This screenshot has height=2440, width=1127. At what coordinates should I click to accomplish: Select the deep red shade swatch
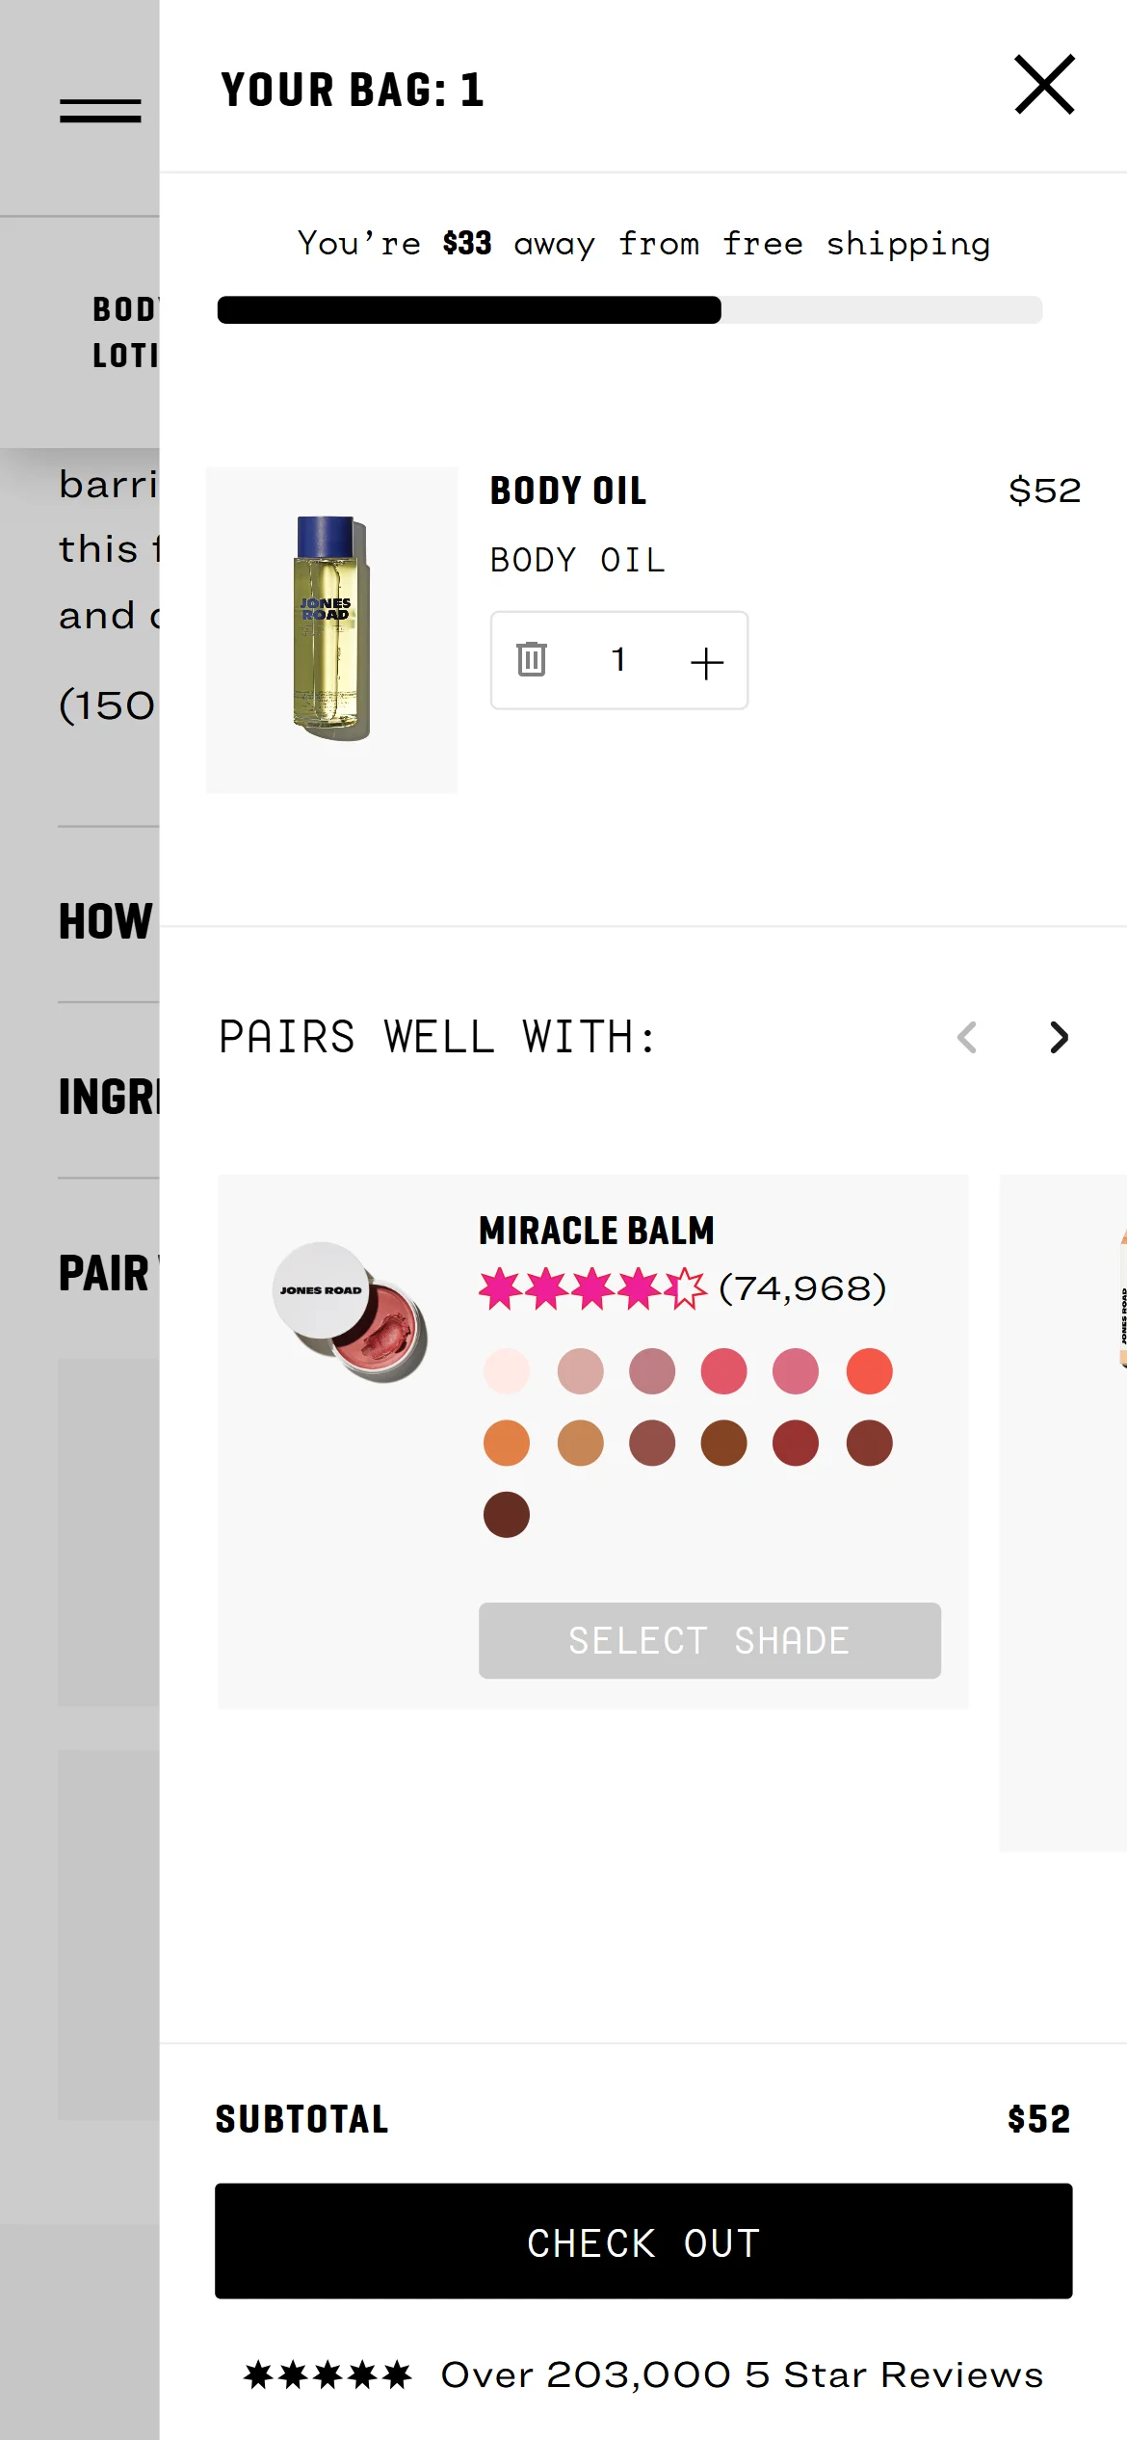coord(796,1444)
